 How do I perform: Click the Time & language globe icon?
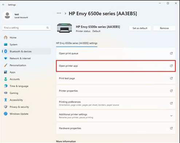pyautogui.click(x=5, y=86)
